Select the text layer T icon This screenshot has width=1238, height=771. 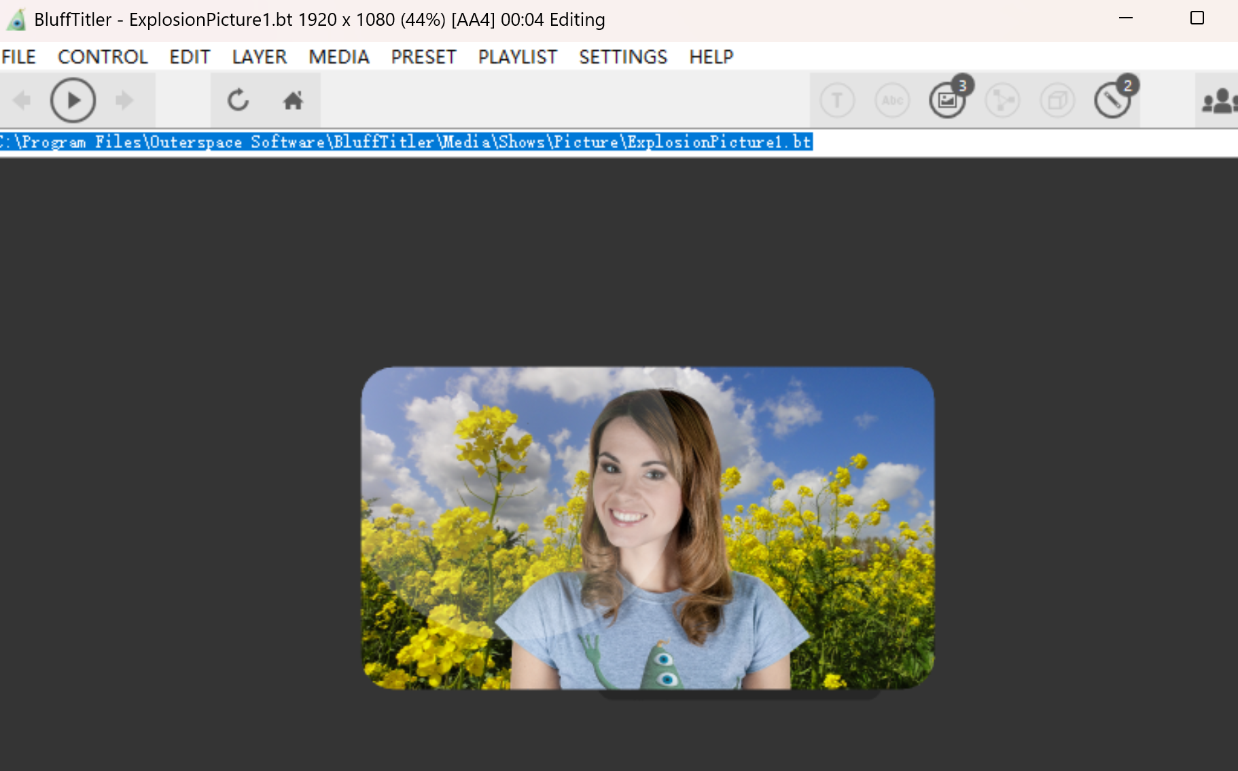coord(837,101)
